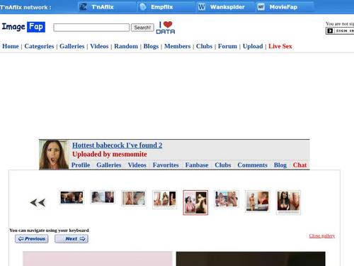Click the I heart DATA logo
This screenshot has width=354, height=266.
click(x=166, y=28)
